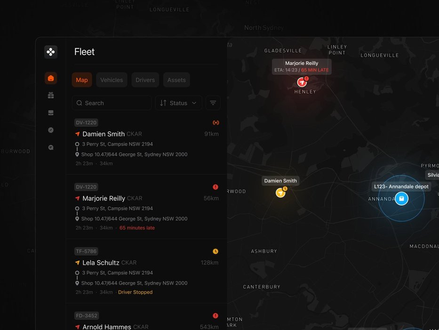Click yellow clock icon on Lela Schultz card
439x330 pixels.
pos(216,251)
